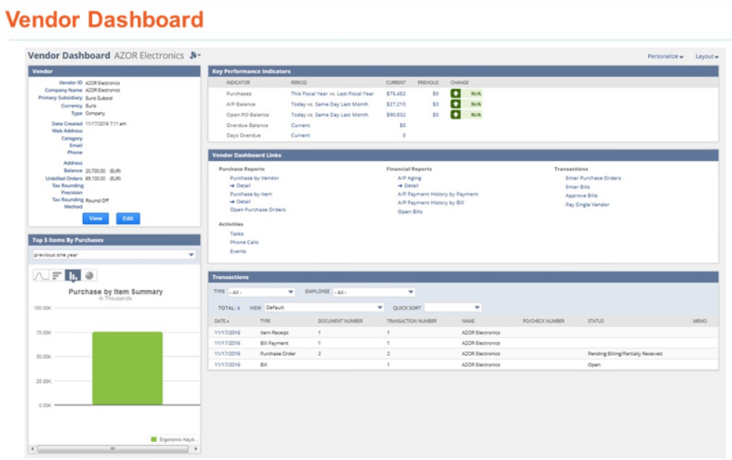
Task: Switch chart to pie chart view
Action: [x=90, y=276]
